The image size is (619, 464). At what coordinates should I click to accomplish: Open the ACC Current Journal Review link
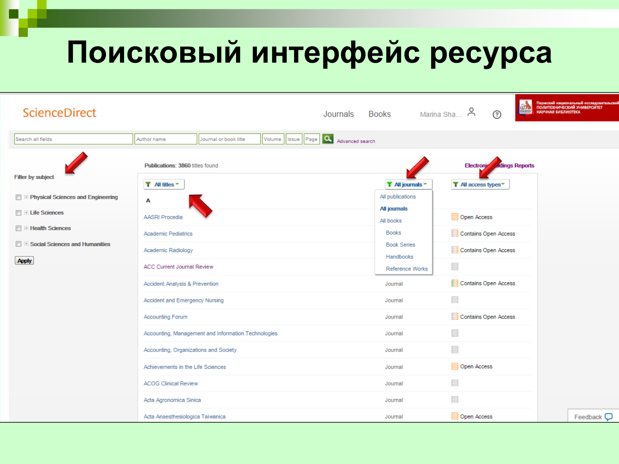coord(178,267)
